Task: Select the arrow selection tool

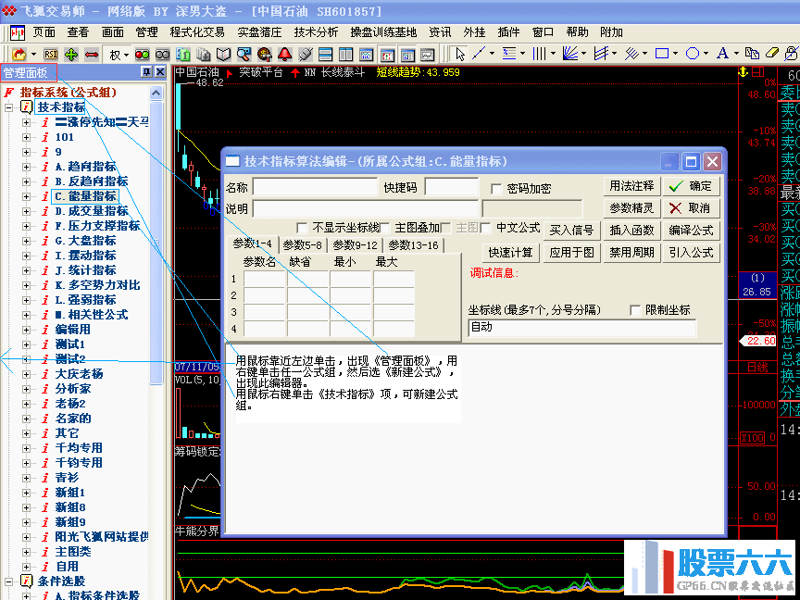Action: pos(459,53)
